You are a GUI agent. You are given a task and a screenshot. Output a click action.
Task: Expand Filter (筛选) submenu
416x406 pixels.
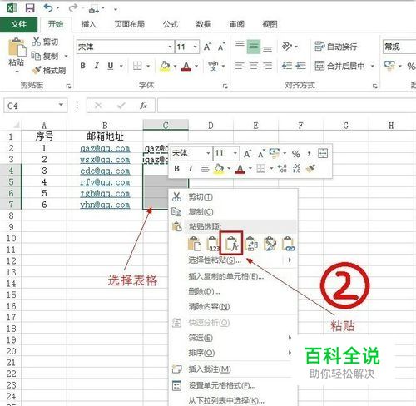[233, 338]
